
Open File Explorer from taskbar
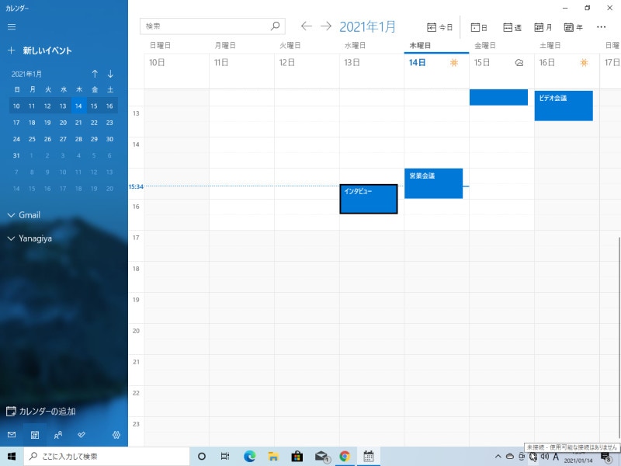pos(273,457)
